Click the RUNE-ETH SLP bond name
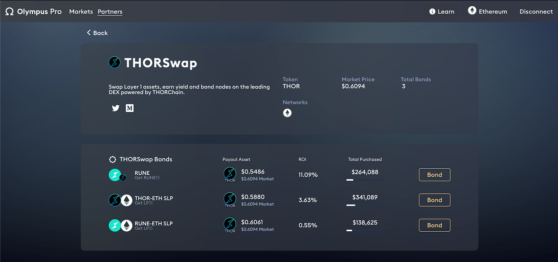The width and height of the screenshot is (558, 262). coord(154,223)
